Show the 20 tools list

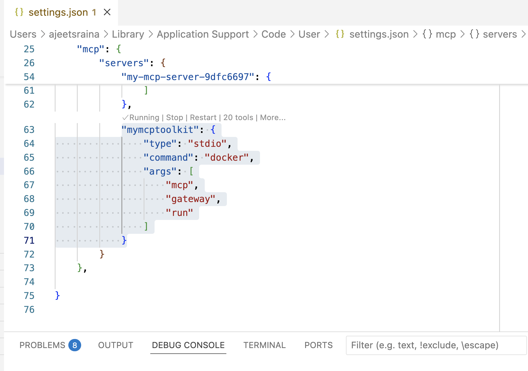pos(238,117)
